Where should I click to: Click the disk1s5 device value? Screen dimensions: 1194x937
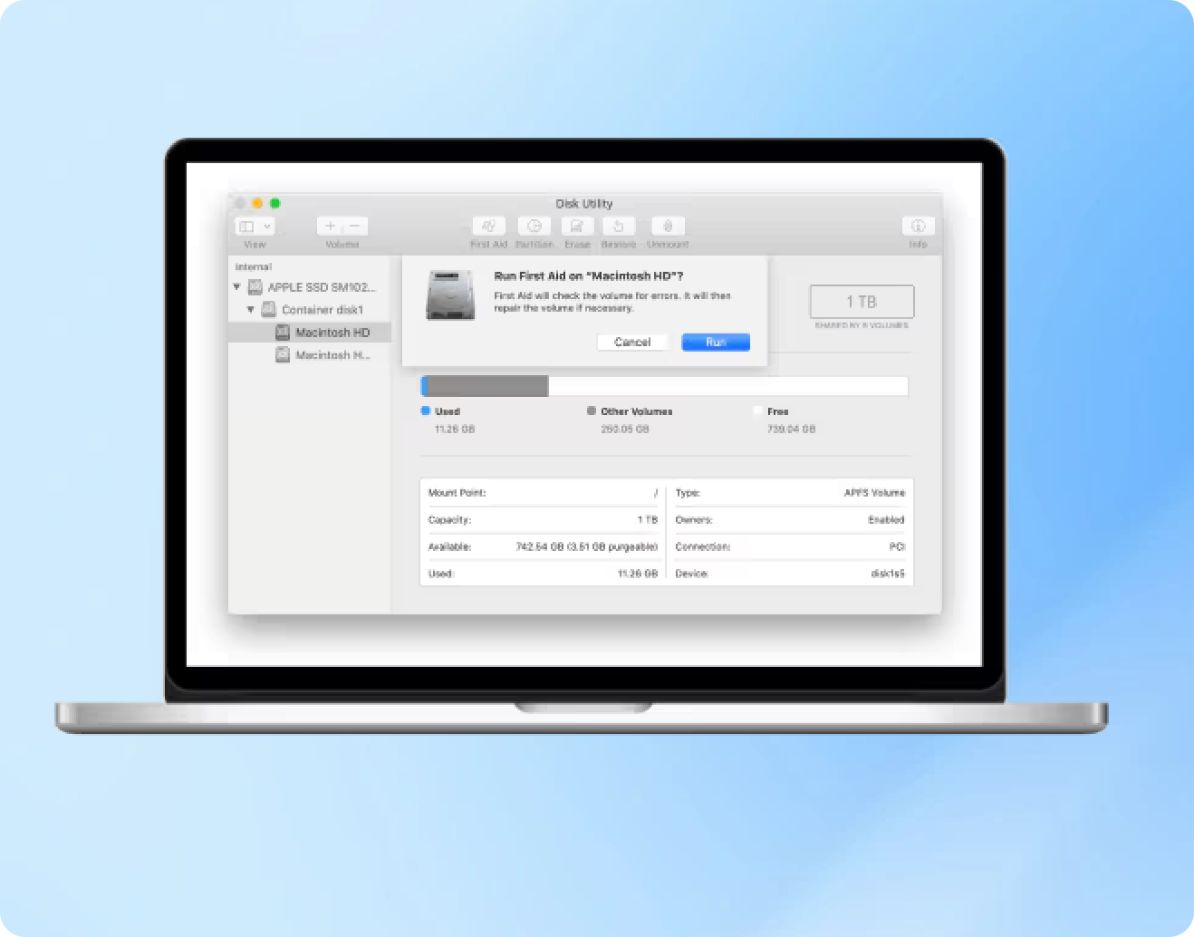[x=888, y=574]
